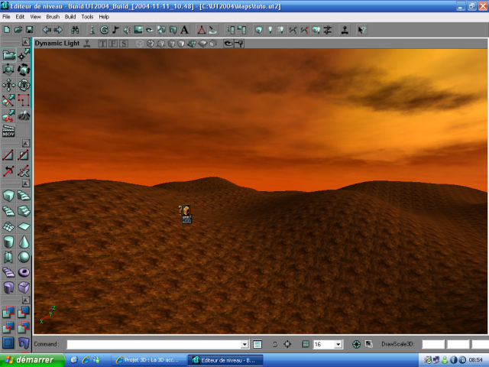This screenshot has width=489, height=367.
Task: Collapse the brush builders group
Action: tap(26, 183)
